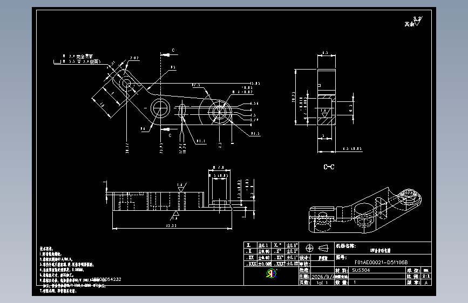This screenshot has height=303, width=468.
Task: Click the circle crosshair symbol in title block
Action: [309, 248]
